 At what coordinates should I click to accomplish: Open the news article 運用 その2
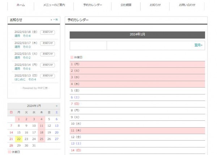[x=22, y=58]
